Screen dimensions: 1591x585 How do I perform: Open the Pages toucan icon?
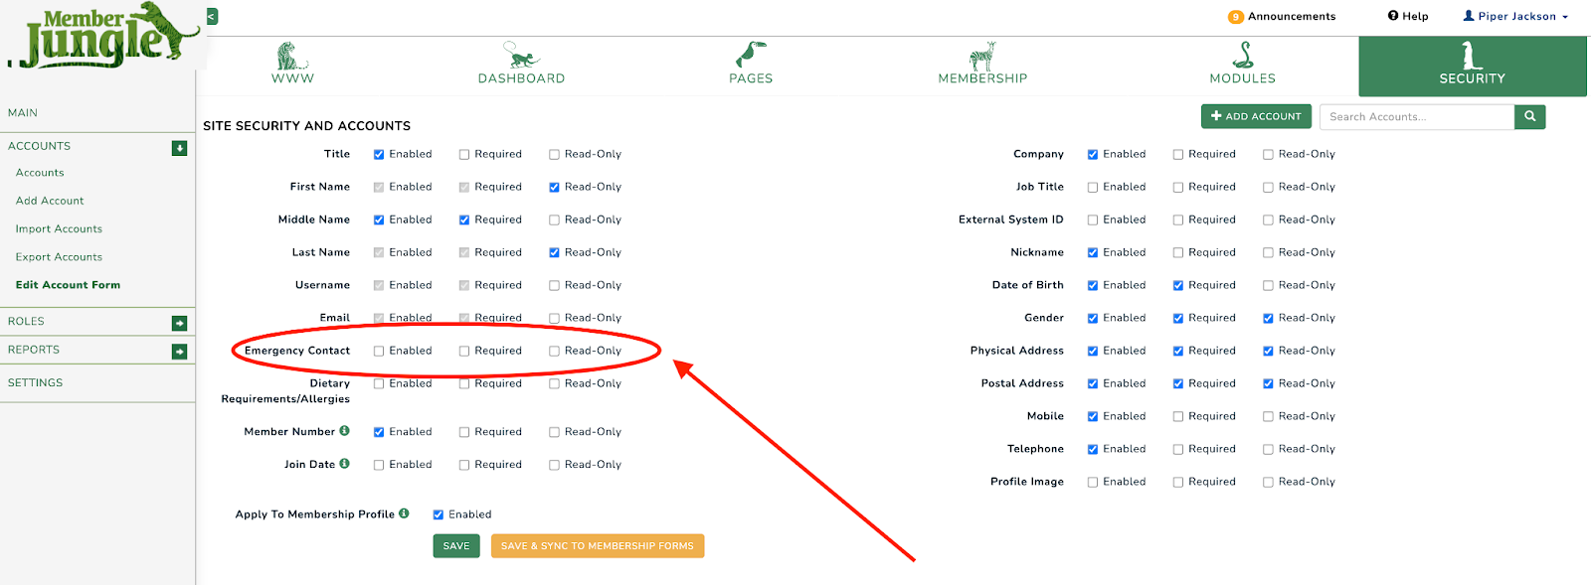click(751, 56)
